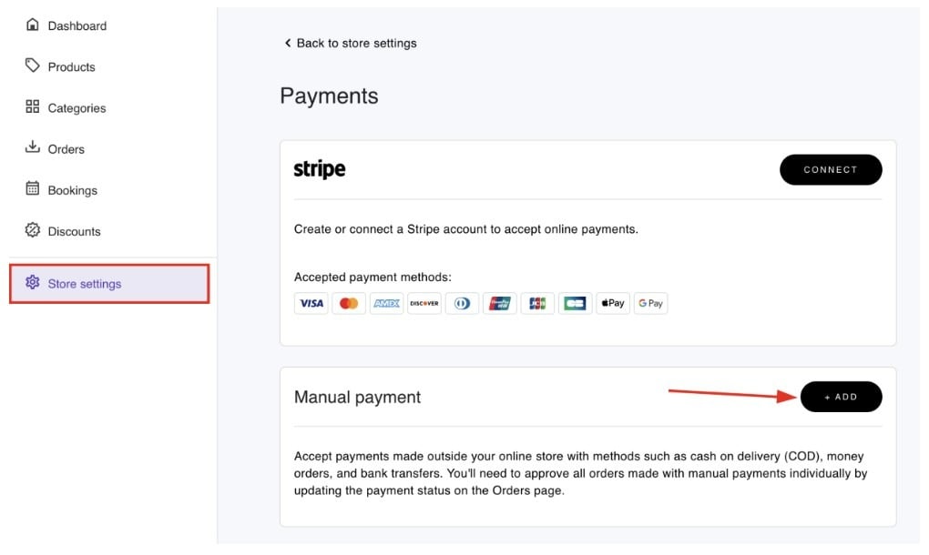Click the Store settings gear icon

click(x=33, y=283)
